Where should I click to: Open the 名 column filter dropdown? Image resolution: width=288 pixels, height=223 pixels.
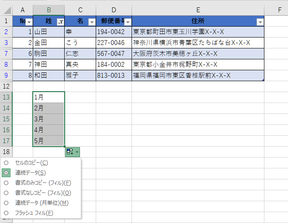click(x=92, y=22)
